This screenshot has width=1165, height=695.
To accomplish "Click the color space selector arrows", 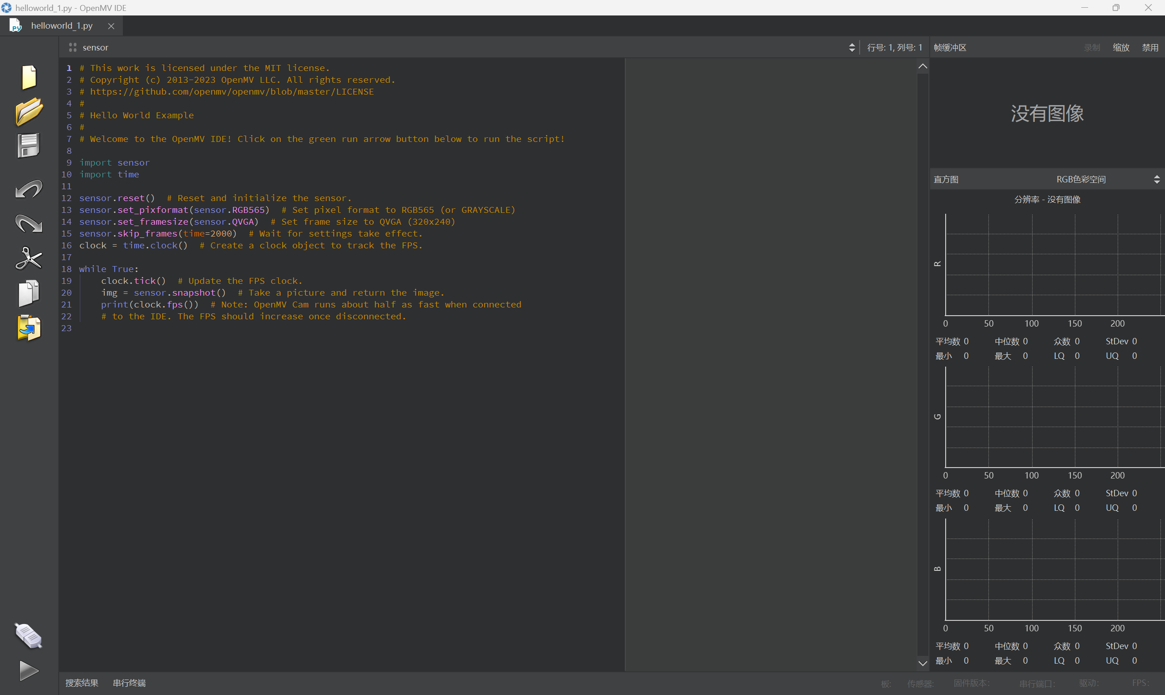I will coord(1156,179).
